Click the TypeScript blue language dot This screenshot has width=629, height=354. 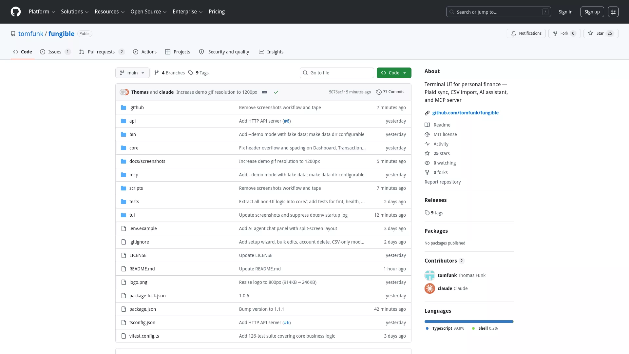coord(427,328)
